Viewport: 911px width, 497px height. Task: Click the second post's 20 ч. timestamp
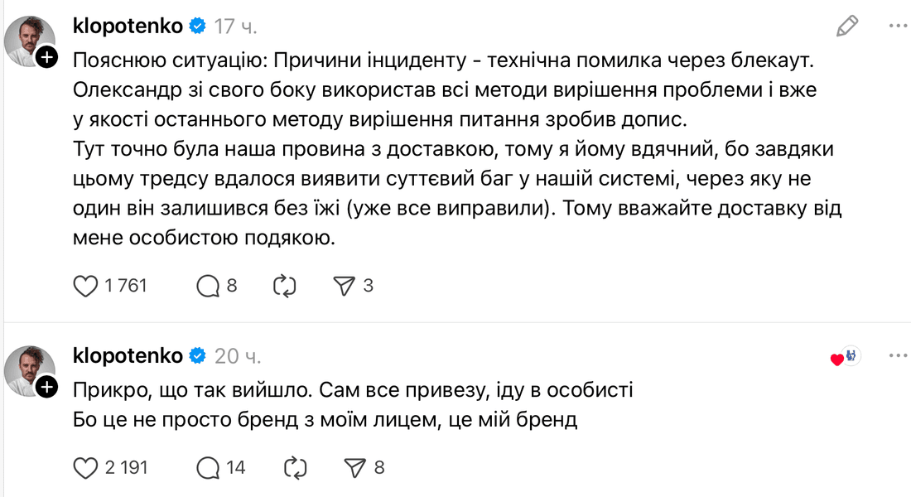238,355
